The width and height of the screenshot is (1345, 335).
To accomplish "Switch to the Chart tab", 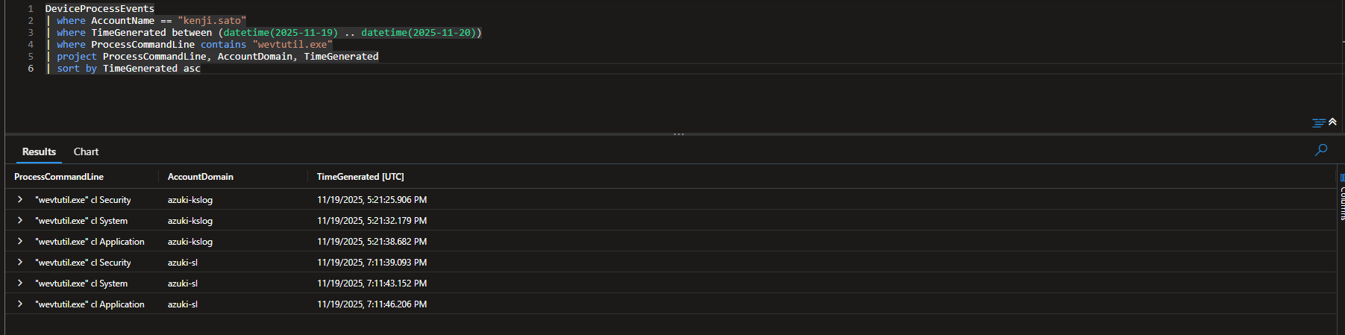I will coord(86,151).
